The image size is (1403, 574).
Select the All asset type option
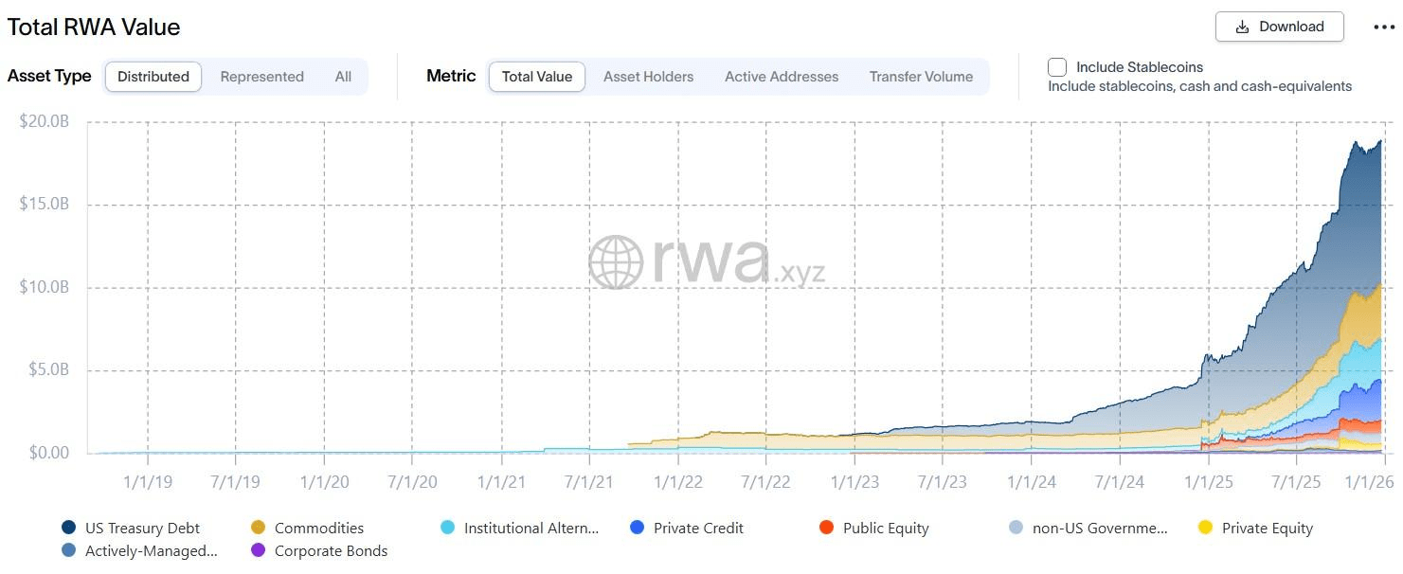[343, 77]
